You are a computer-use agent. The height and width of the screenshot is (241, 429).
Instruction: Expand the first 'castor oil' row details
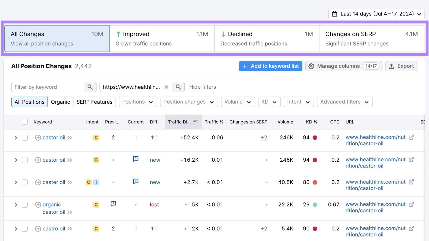pos(16,137)
